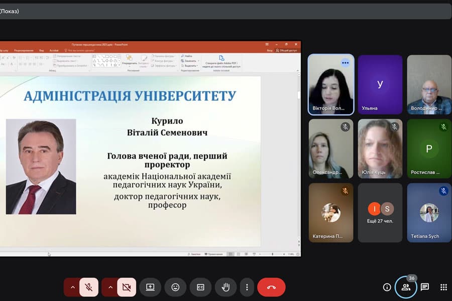452x301 pixels.
Task: Select the Олександр... participant tile
Action: click(331, 149)
